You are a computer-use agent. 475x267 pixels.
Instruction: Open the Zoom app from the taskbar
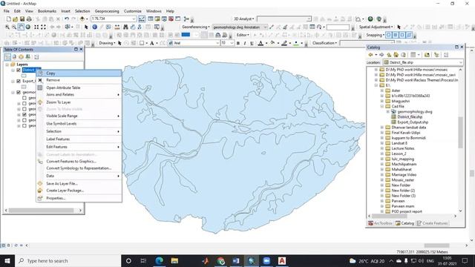[x=266, y=260]
